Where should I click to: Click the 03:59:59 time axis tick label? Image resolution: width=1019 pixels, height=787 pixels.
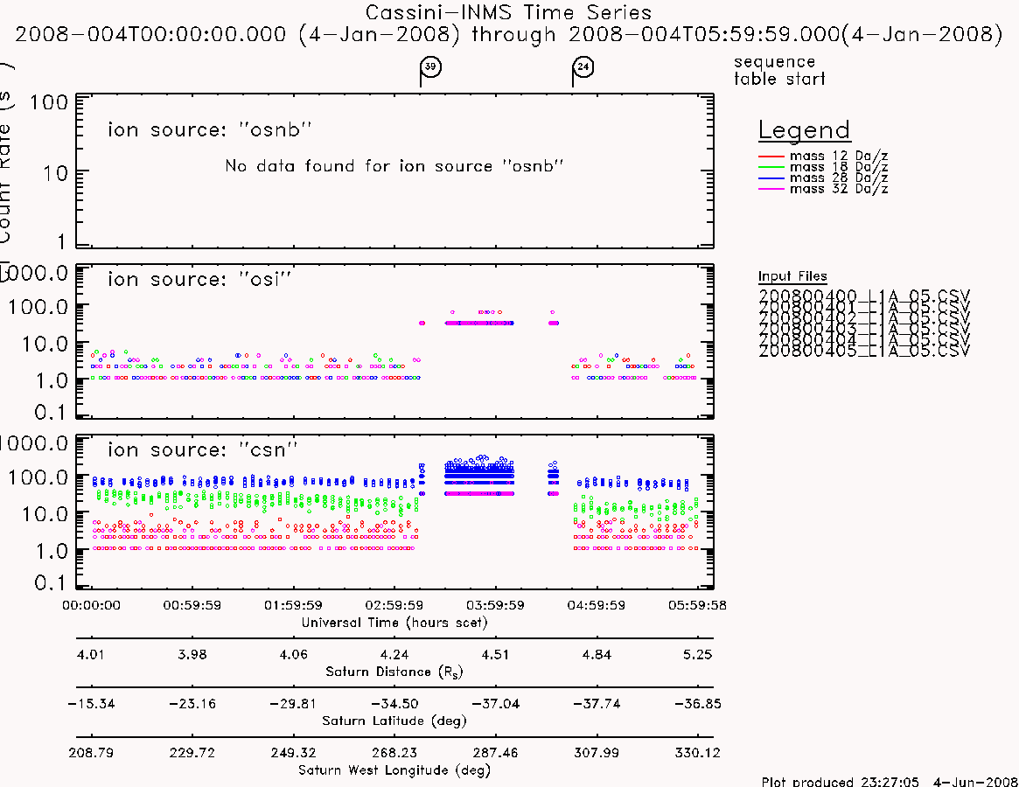[x=495, y=605]
